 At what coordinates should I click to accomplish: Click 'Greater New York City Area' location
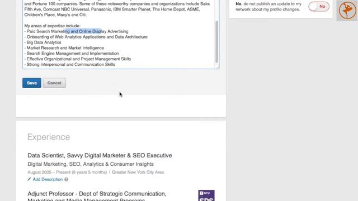[138, 173]
